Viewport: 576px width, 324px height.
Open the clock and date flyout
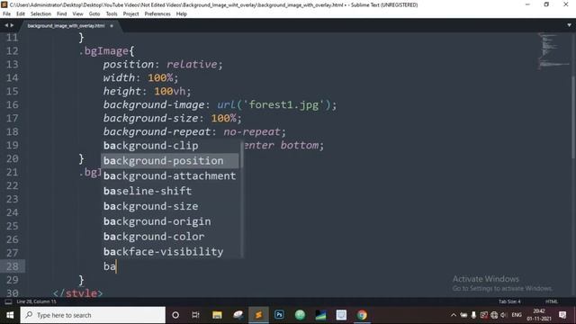[x=539, y=315]
